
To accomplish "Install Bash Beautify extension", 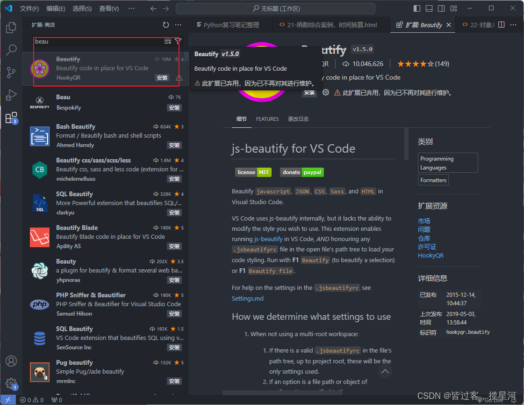I will 174,145.
